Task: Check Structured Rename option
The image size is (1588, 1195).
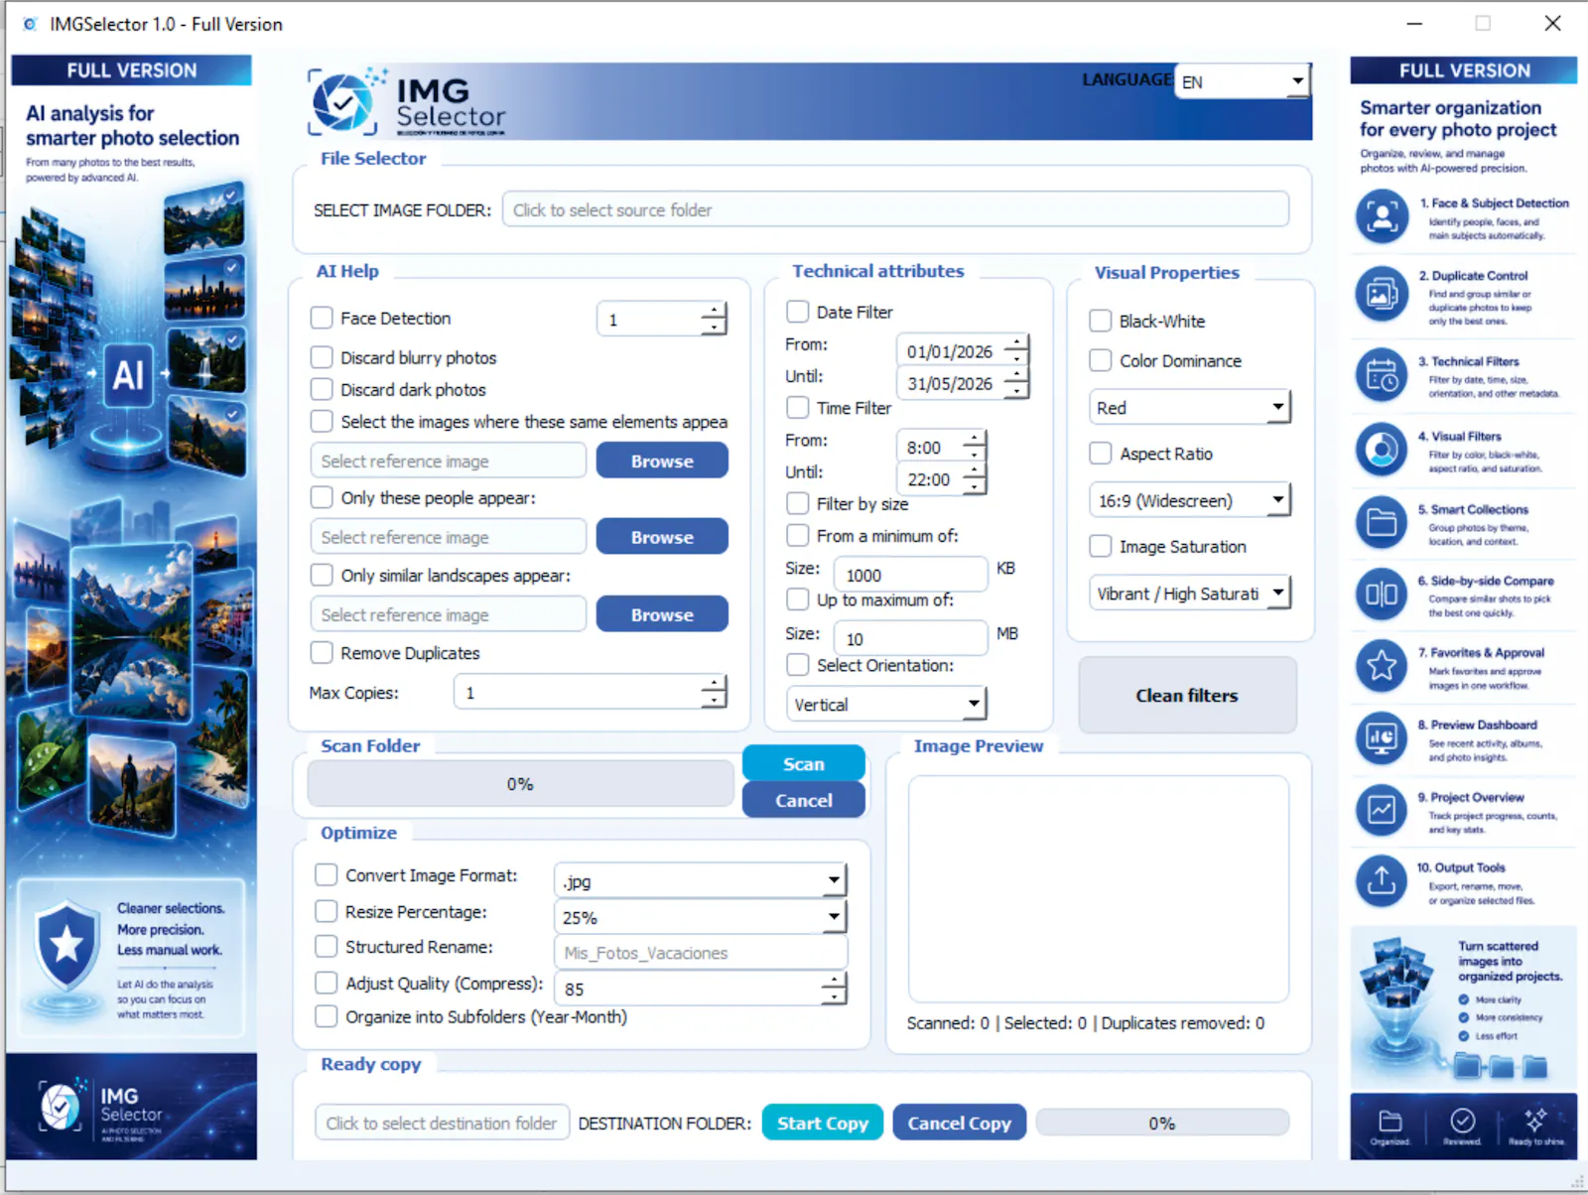Action: tap(326, 946)
